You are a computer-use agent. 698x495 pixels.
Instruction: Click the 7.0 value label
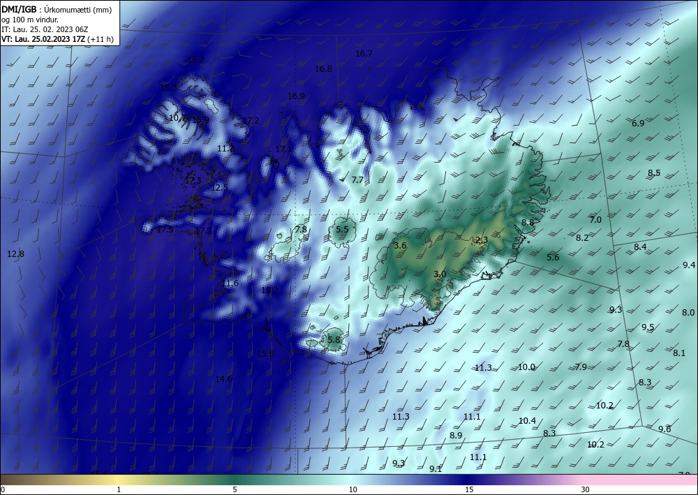click(595, 219)
